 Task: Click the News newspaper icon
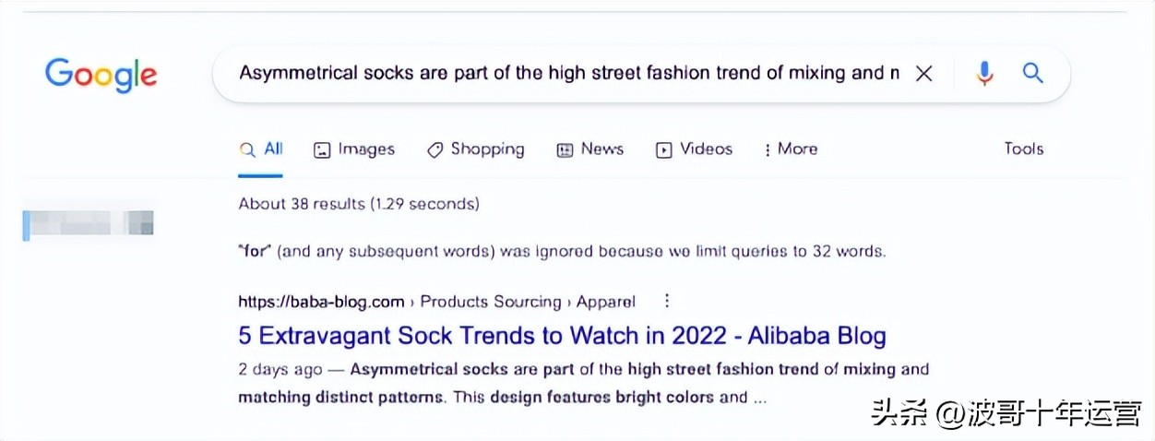tap(566, 150)
